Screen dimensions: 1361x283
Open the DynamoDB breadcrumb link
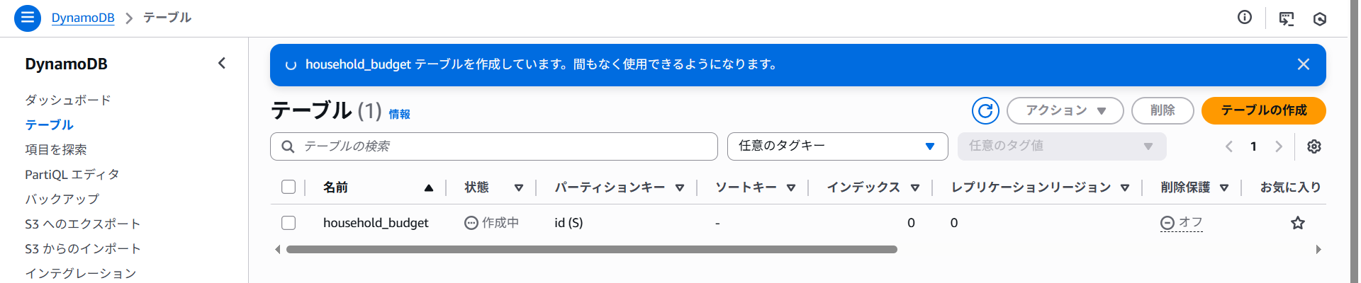tap(83, 18)
